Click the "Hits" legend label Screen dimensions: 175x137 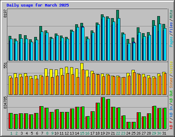click(171, 14)
